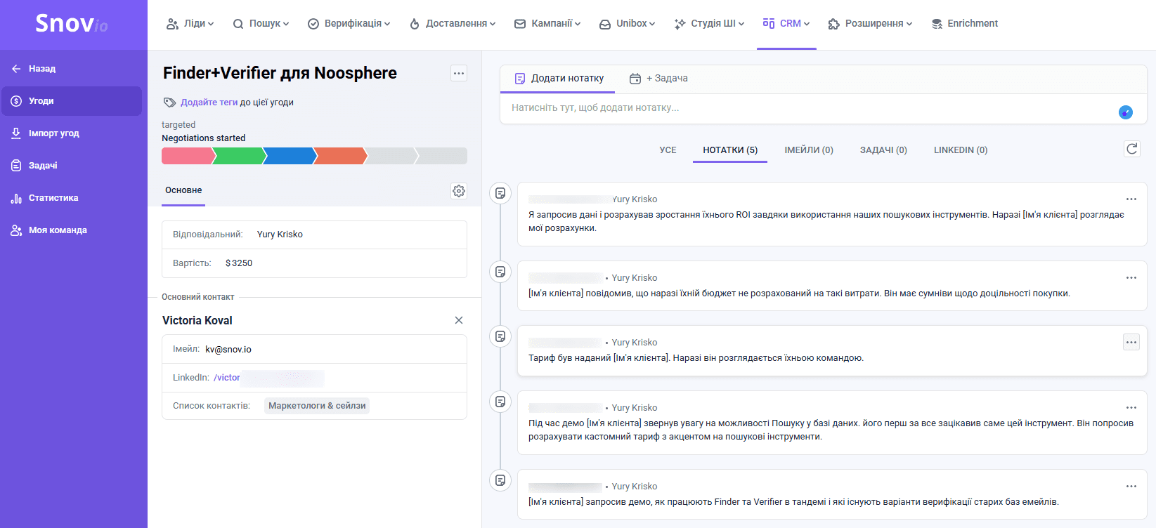This screenshot has height=528, width=1156.
Task: Click the timeline note icon for ROI note
Action: [x=500, y=193]
